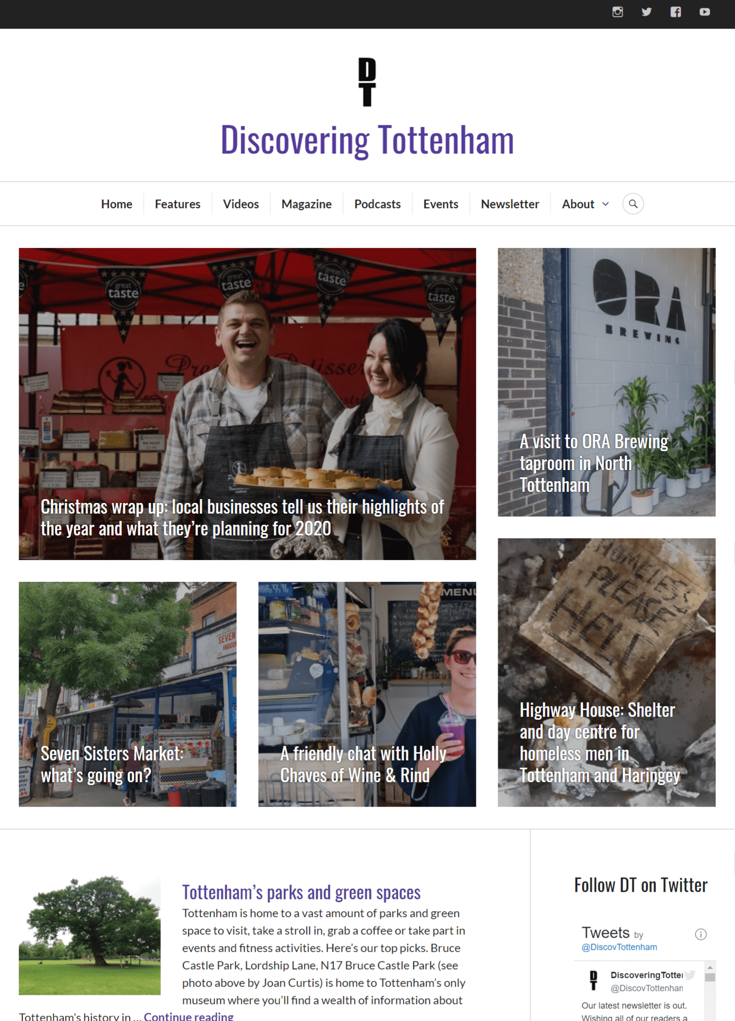This screenshot has height=1021, width=735.
Task: Open the ORA Brewing taproom article tile
Action: click(606, 382)
